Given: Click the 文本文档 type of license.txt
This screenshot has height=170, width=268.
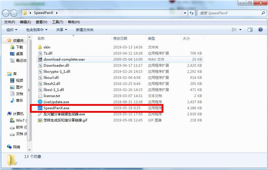Looking at the screenshot, I should click(x=155, y=96).
